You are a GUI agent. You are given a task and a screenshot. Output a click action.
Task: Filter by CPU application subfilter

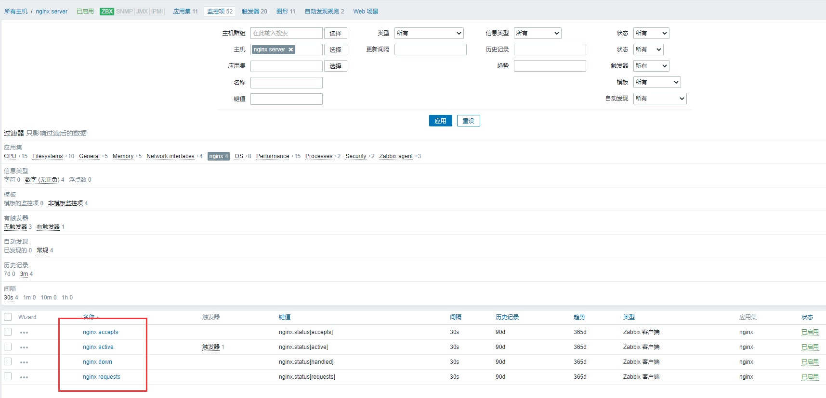click(10, 156)
